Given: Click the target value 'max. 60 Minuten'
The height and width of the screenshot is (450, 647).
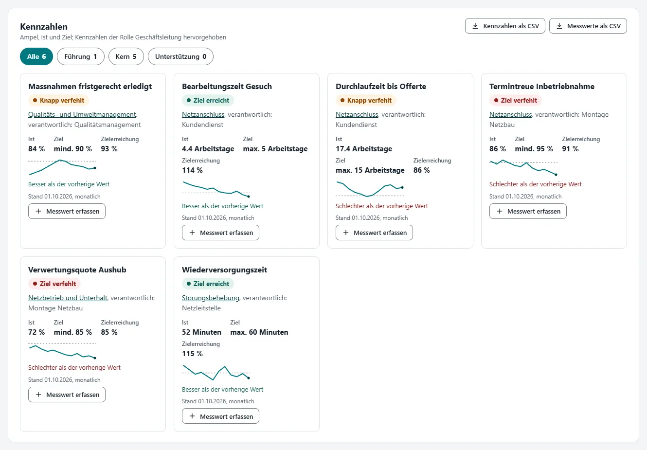Looking at the screenshot, I should tap(259, 332).
